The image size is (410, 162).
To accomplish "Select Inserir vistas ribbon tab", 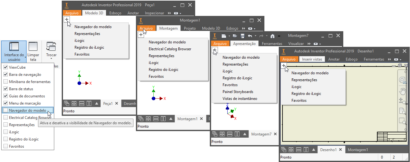I will pos(312,59).
